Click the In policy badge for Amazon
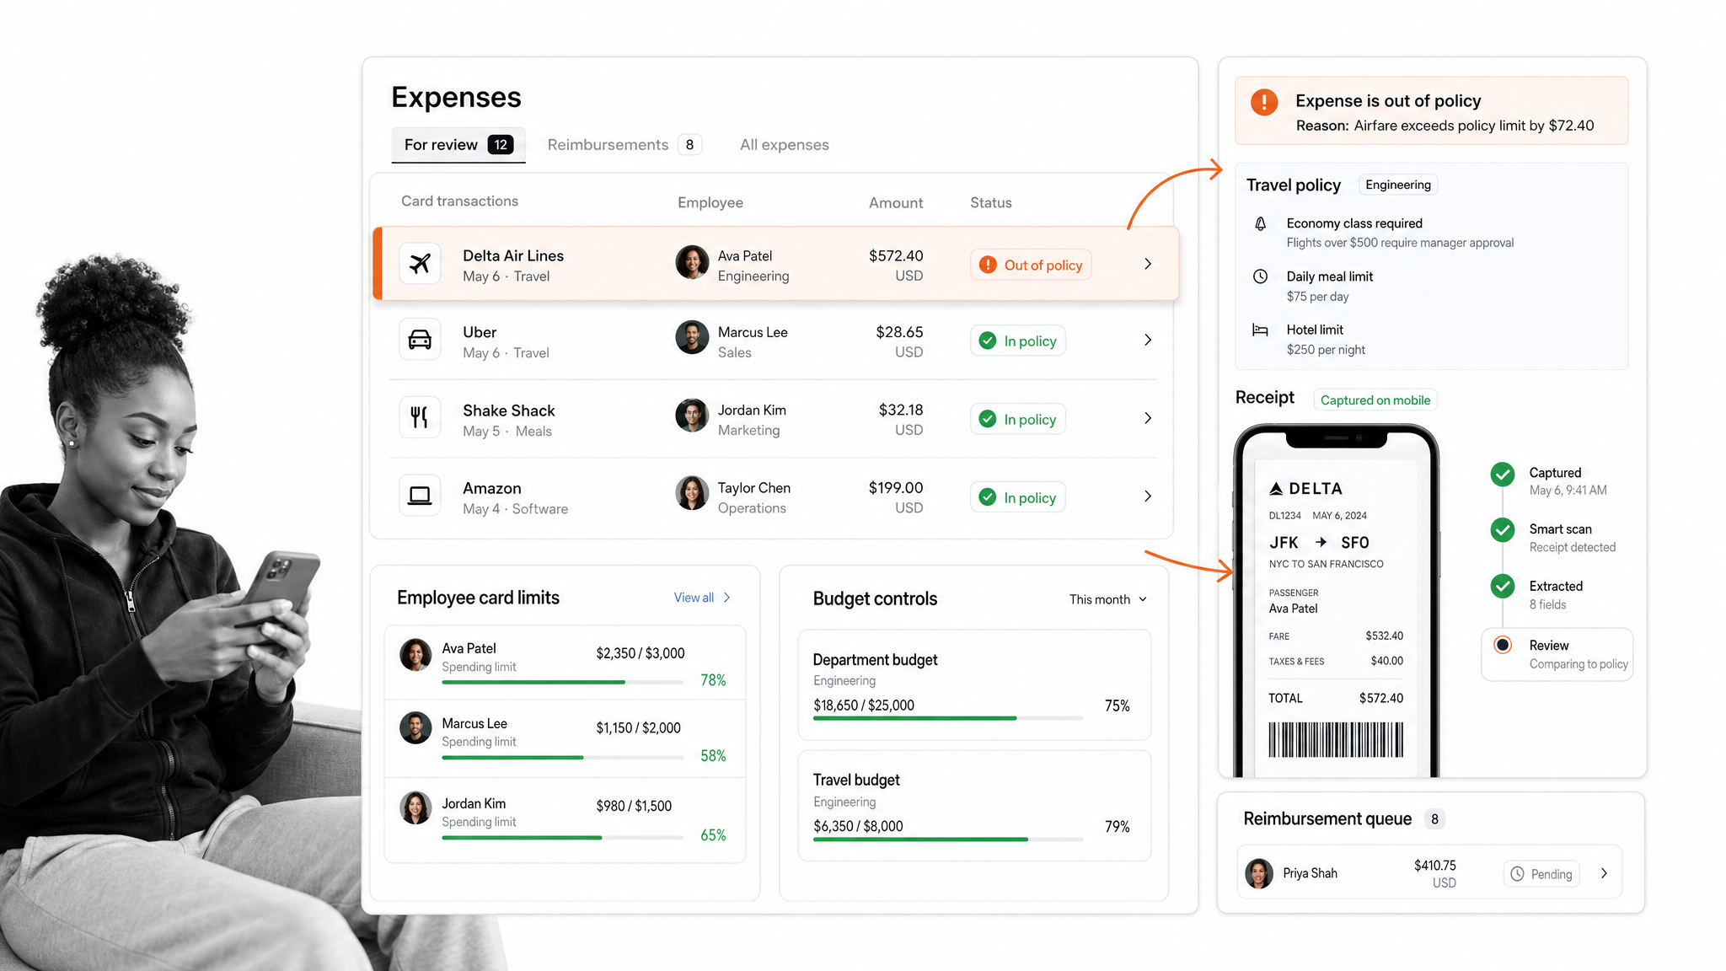Image resolution: width=1726 pixels, height=971 pixels. 1017,497
